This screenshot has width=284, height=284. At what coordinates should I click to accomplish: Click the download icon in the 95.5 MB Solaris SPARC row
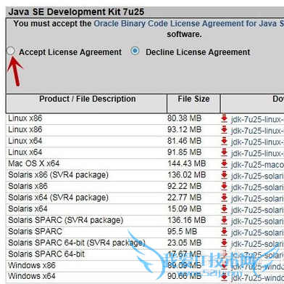pyautogui.click(x=225, y=232)
